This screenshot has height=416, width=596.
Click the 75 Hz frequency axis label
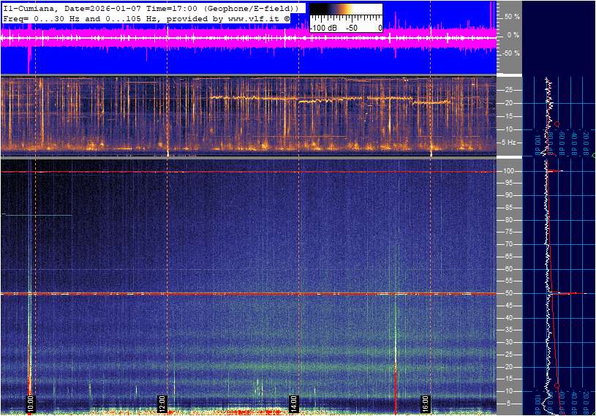(508, 232)
